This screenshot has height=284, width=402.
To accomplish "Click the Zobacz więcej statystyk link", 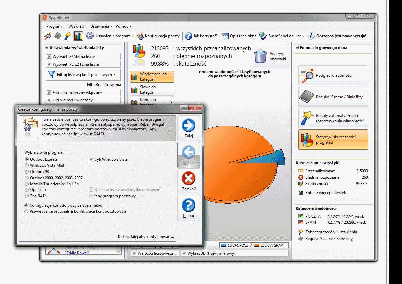I will point(326,193).
